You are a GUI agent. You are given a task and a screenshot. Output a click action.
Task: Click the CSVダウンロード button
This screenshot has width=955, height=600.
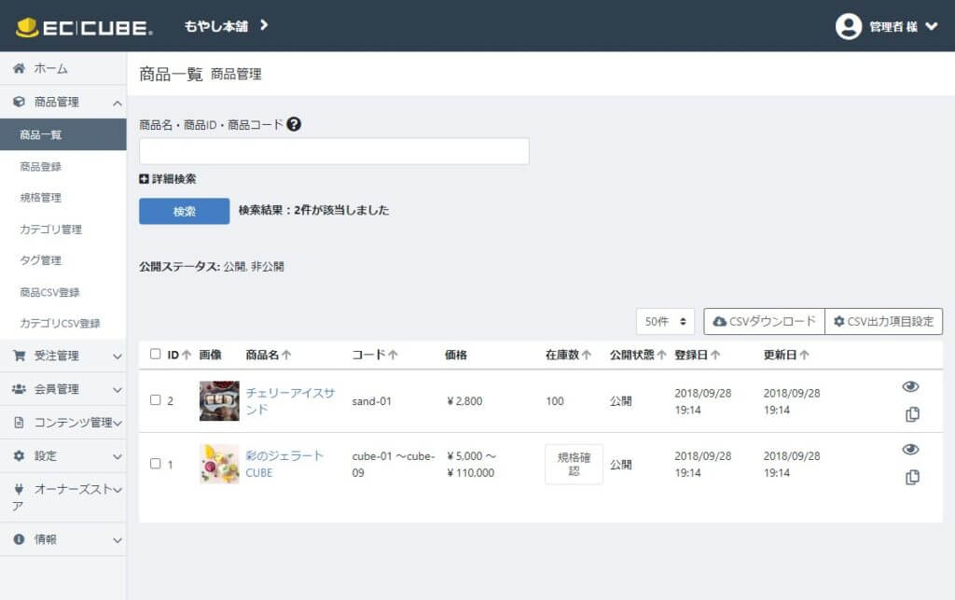[765, 321]
